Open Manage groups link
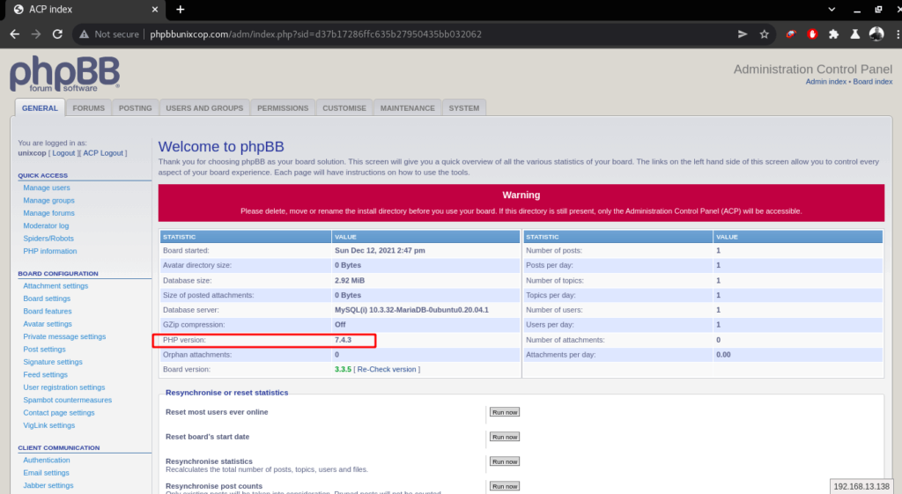Viewport: 902px width, 494px height. (49, 200)
